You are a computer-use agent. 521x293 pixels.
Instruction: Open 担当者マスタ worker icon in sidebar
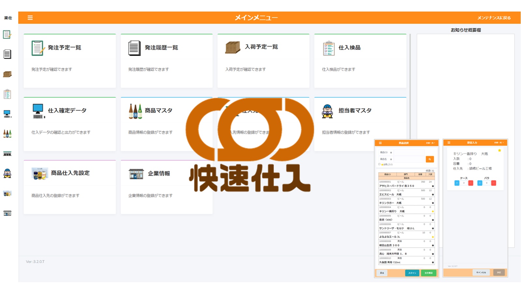(x=7, y=173)
